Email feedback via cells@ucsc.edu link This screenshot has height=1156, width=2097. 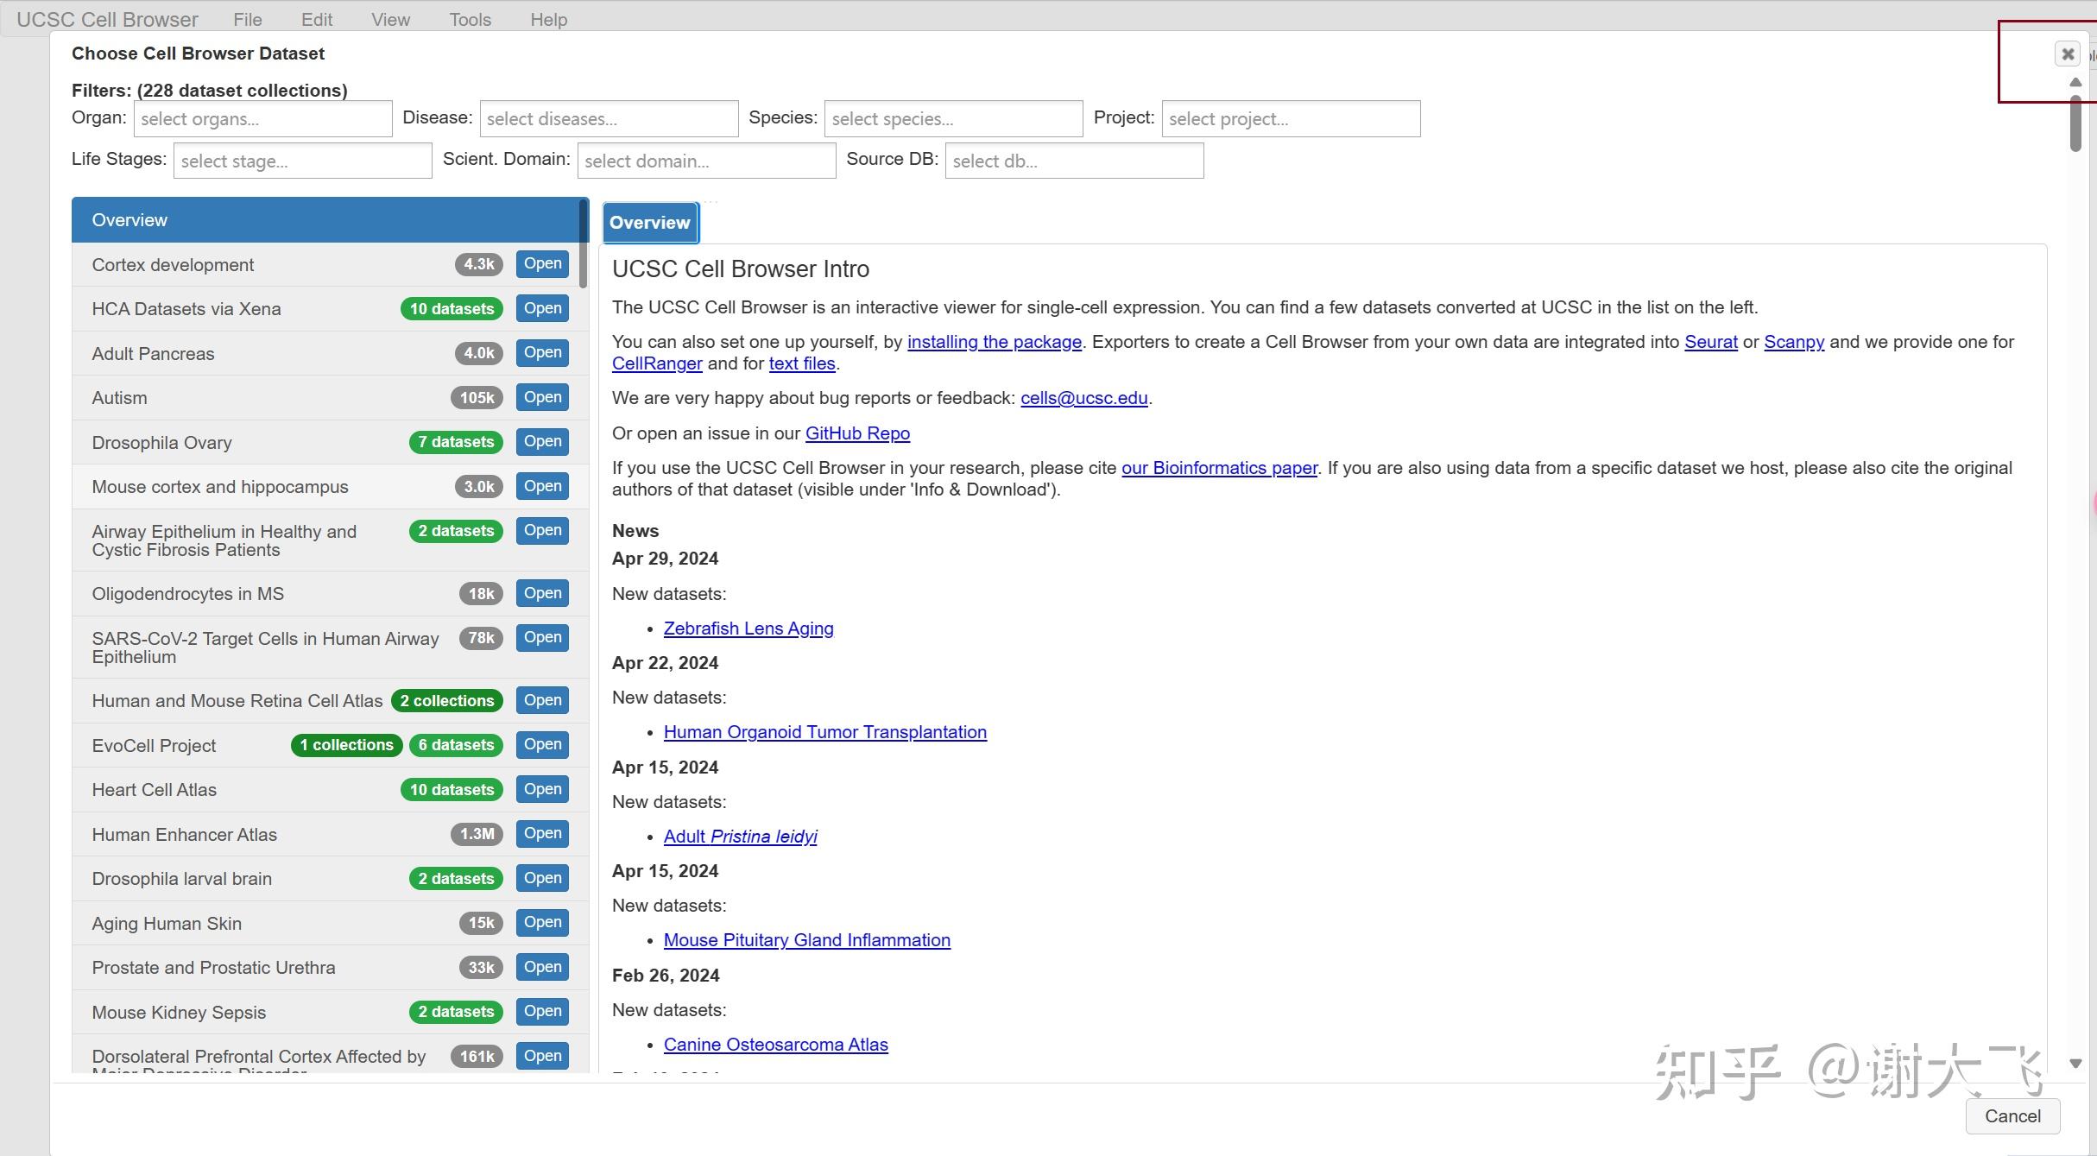tap(1083, 398)
